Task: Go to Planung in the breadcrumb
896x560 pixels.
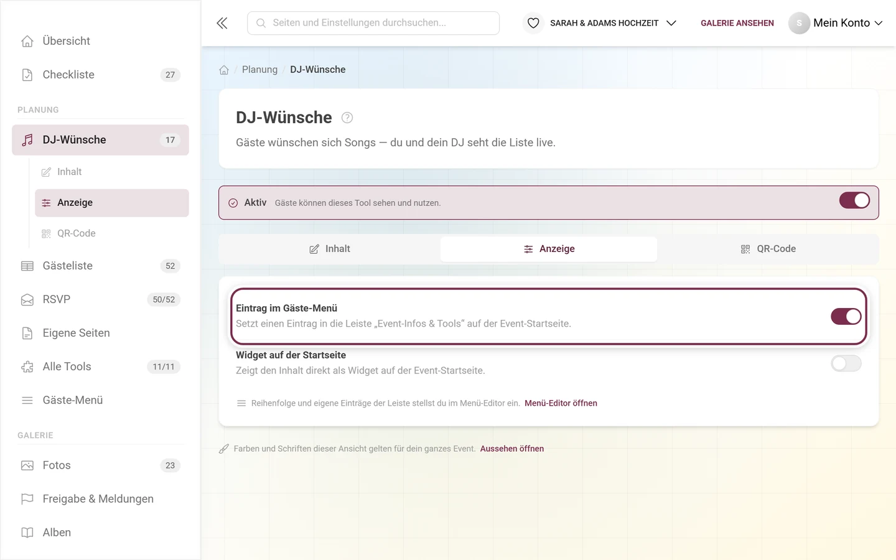Action: [x=259, y=70]
